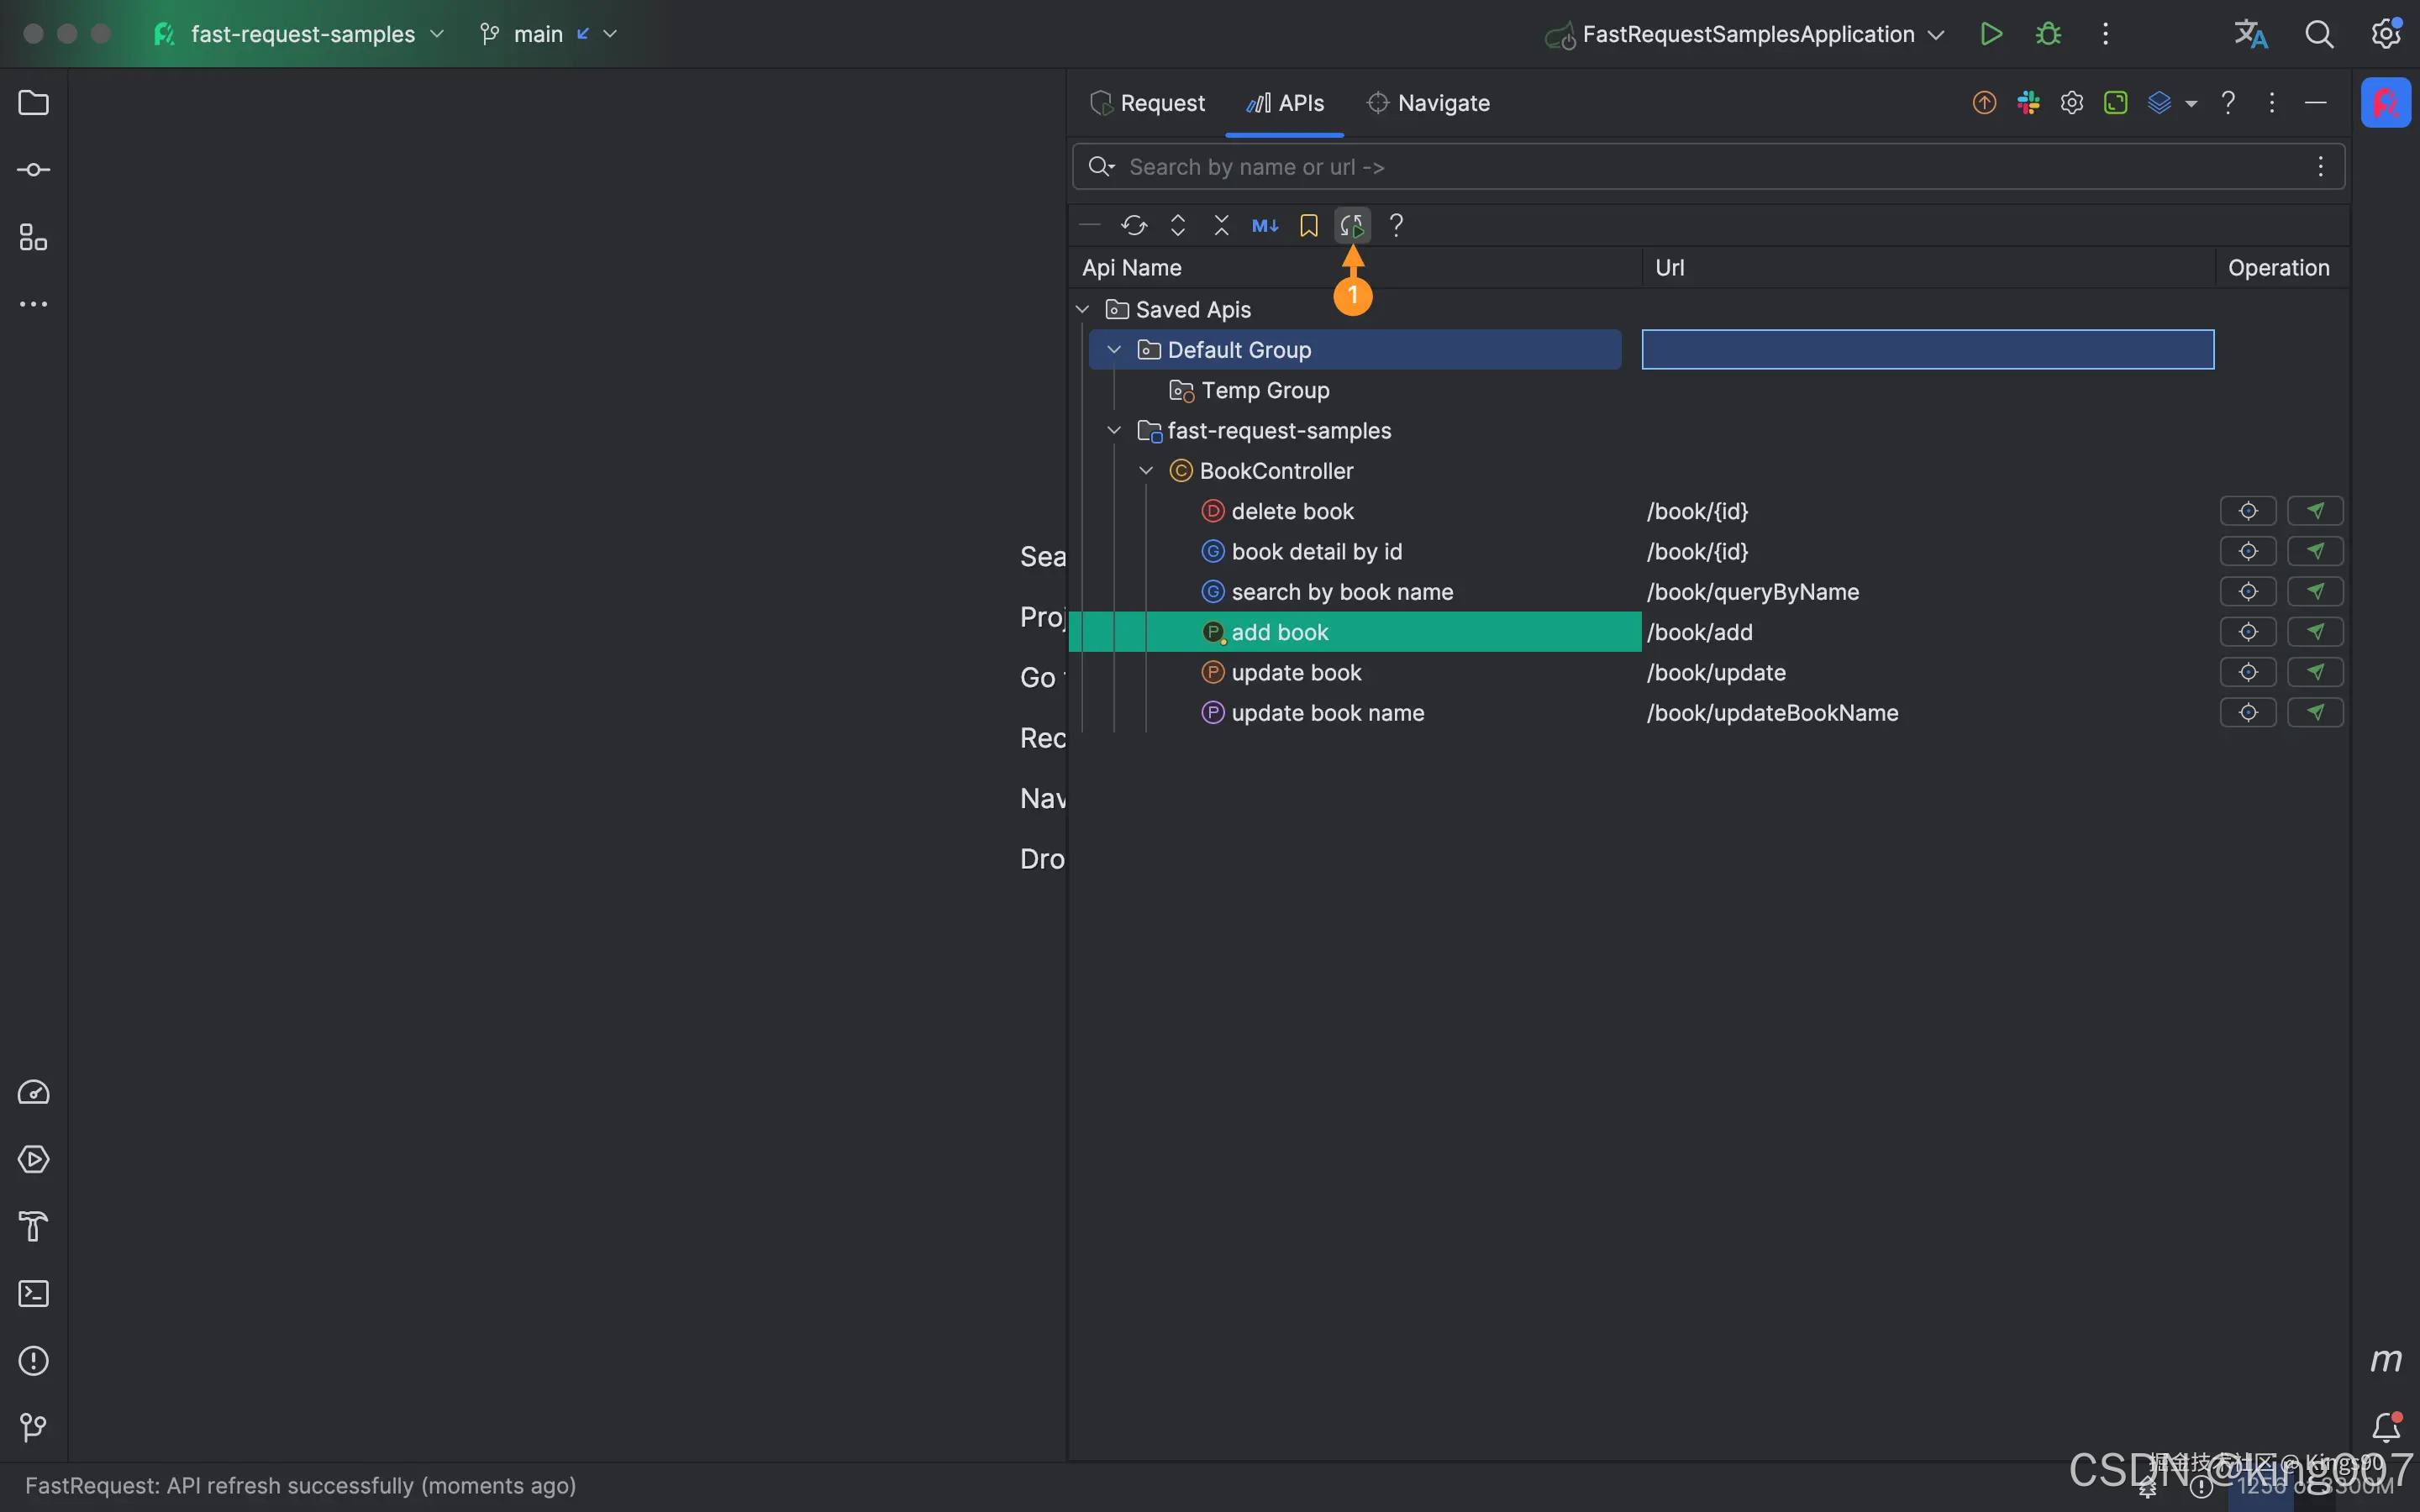
Task: Collapse the fast-request-samples module node
Action: [x=1114, y=430]
